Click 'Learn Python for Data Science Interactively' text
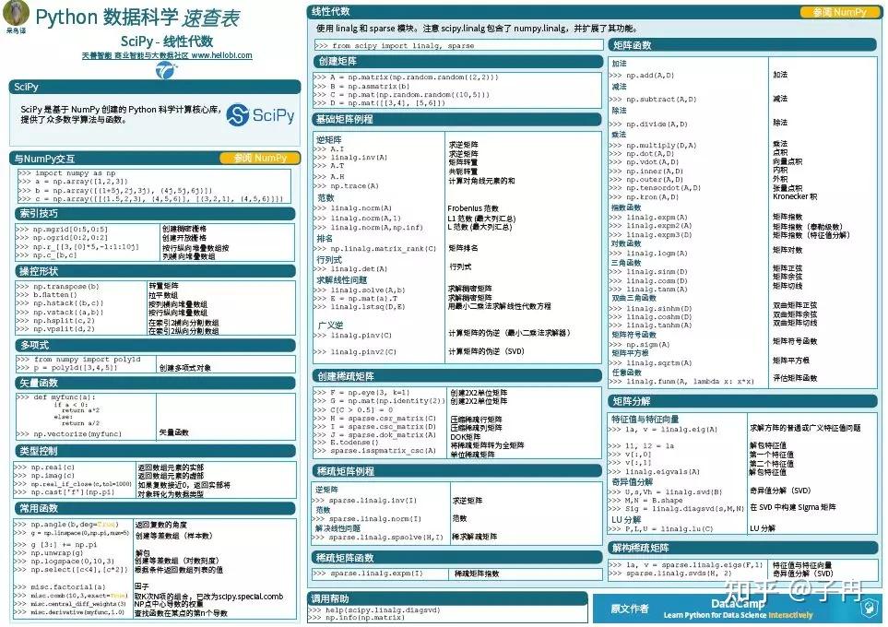Viewport: 888px width, 627px height. (x=738, y=615)
